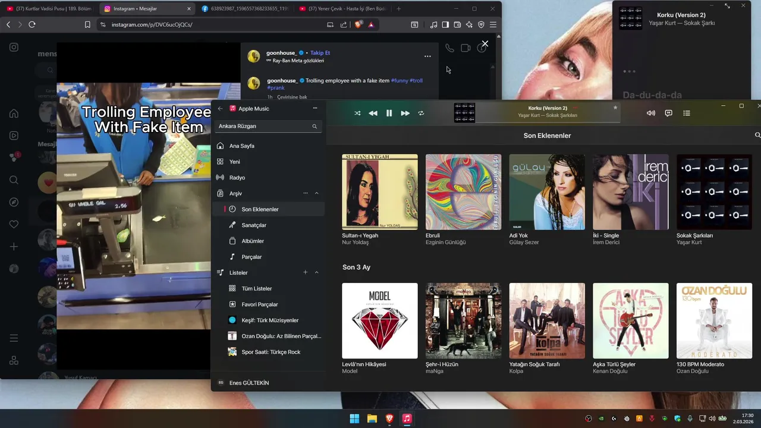
Task: Click search icon in Son Eklenenler header
Action: coord(757,136)
